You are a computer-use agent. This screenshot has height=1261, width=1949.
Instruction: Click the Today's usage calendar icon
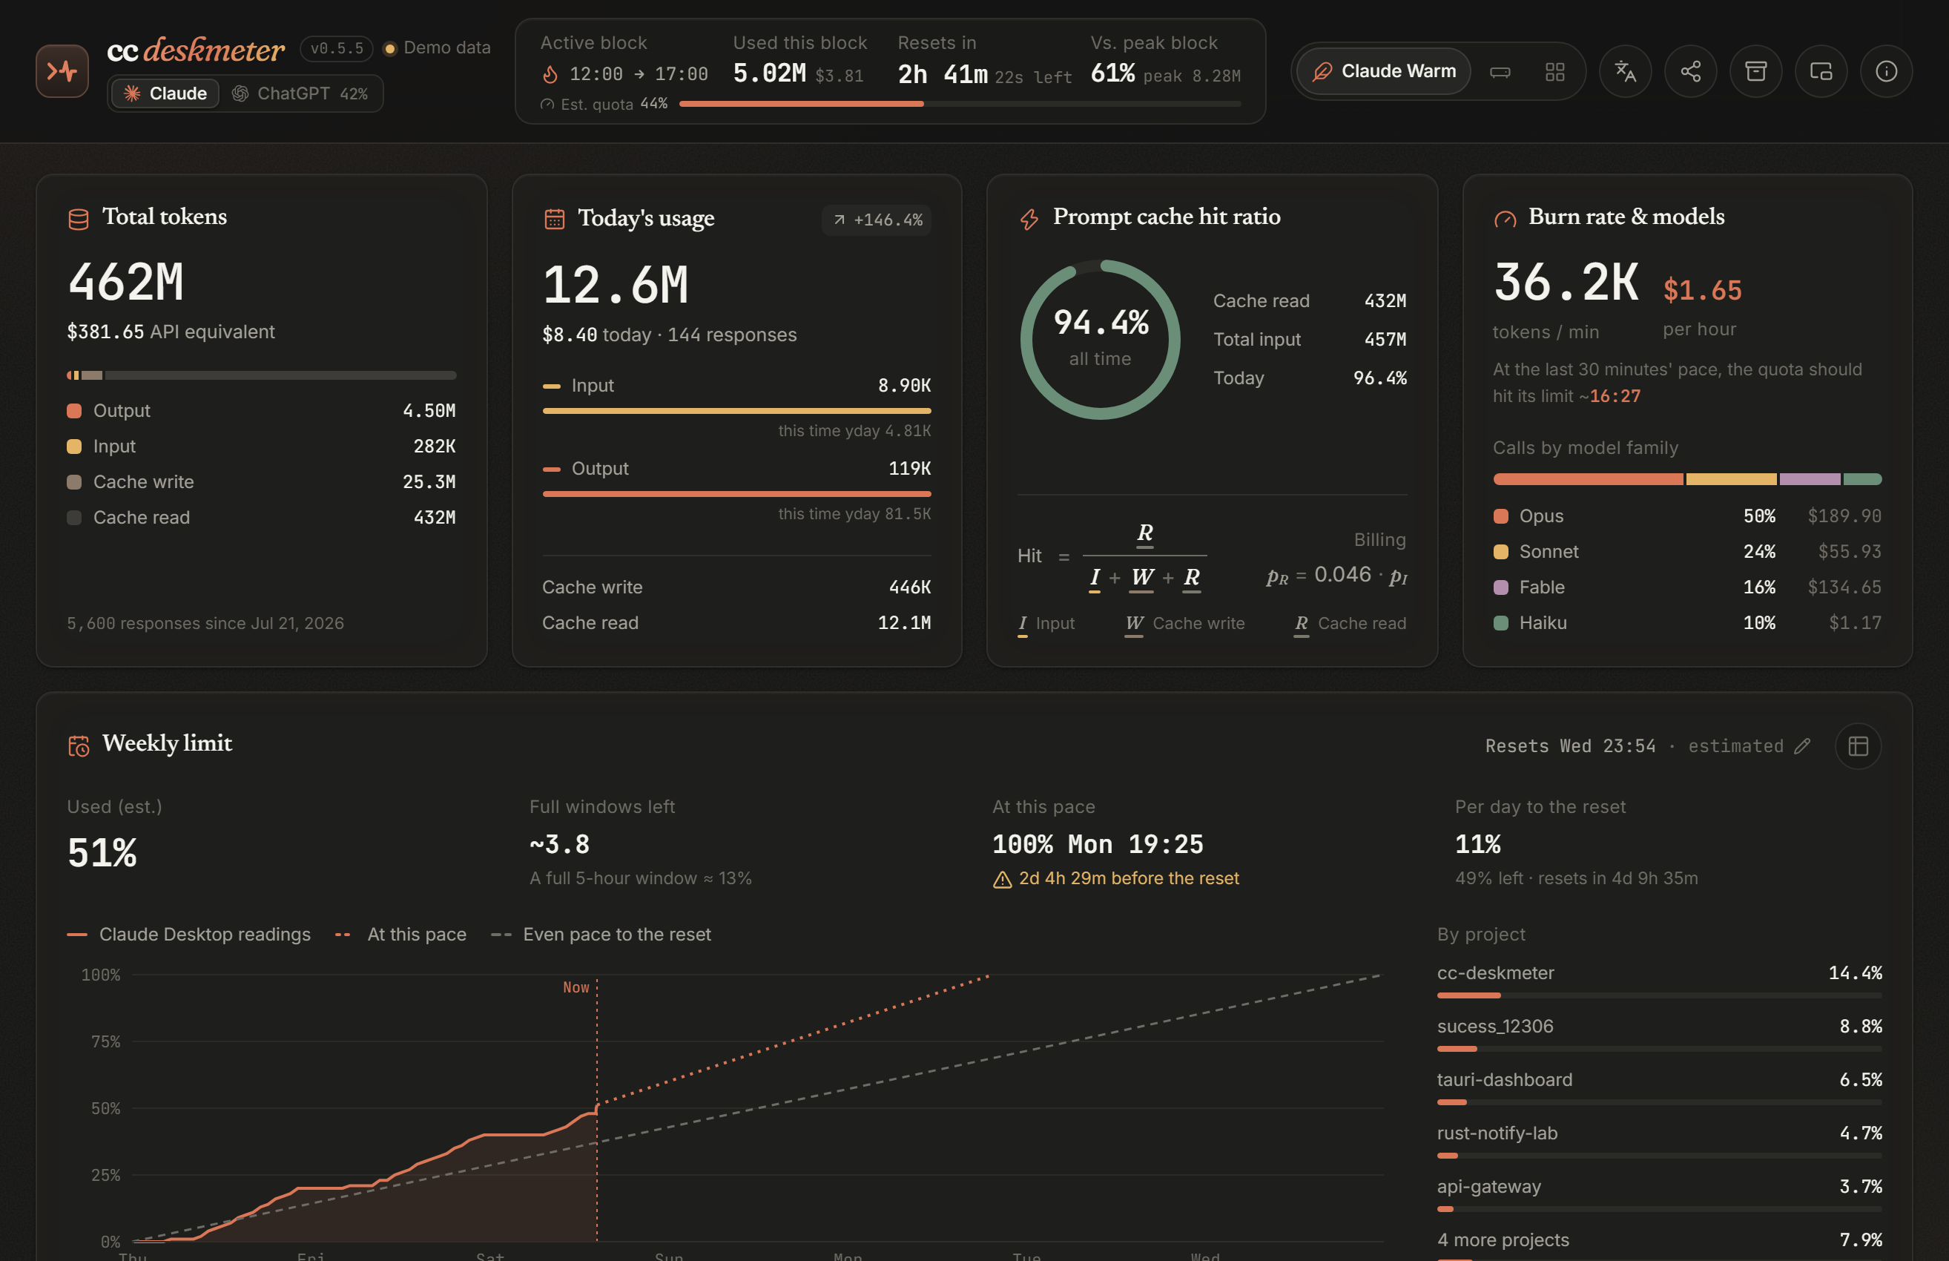click(x=554, y=220)
